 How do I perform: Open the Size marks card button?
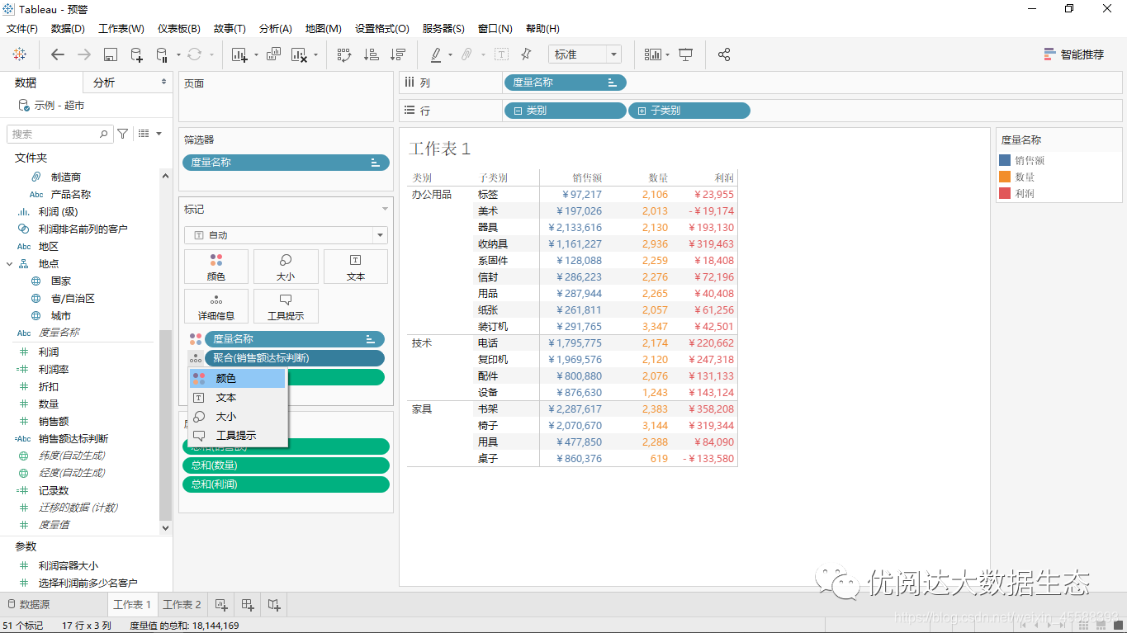[x=286, y=267]
